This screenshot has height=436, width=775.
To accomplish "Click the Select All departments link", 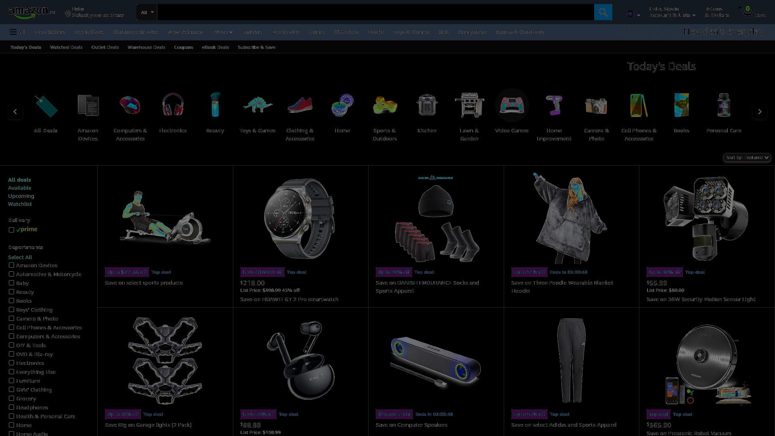I will click(20, 257).
